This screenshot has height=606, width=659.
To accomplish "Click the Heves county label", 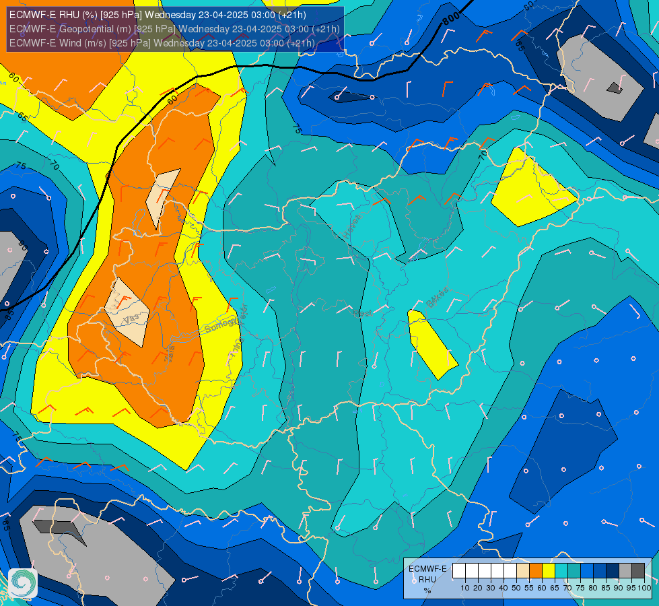I will coord(352,226).
